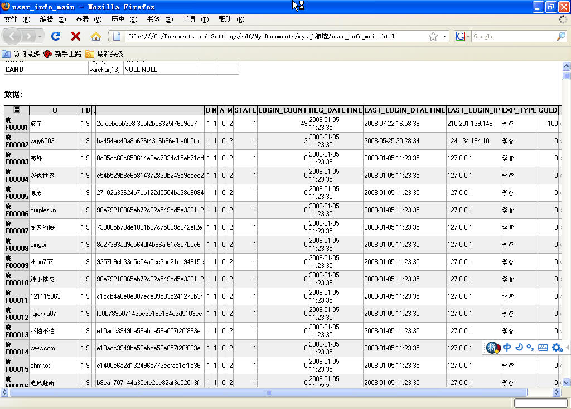571x409 pixels.
Task: Reload the current page
Action: pos(56,36)
